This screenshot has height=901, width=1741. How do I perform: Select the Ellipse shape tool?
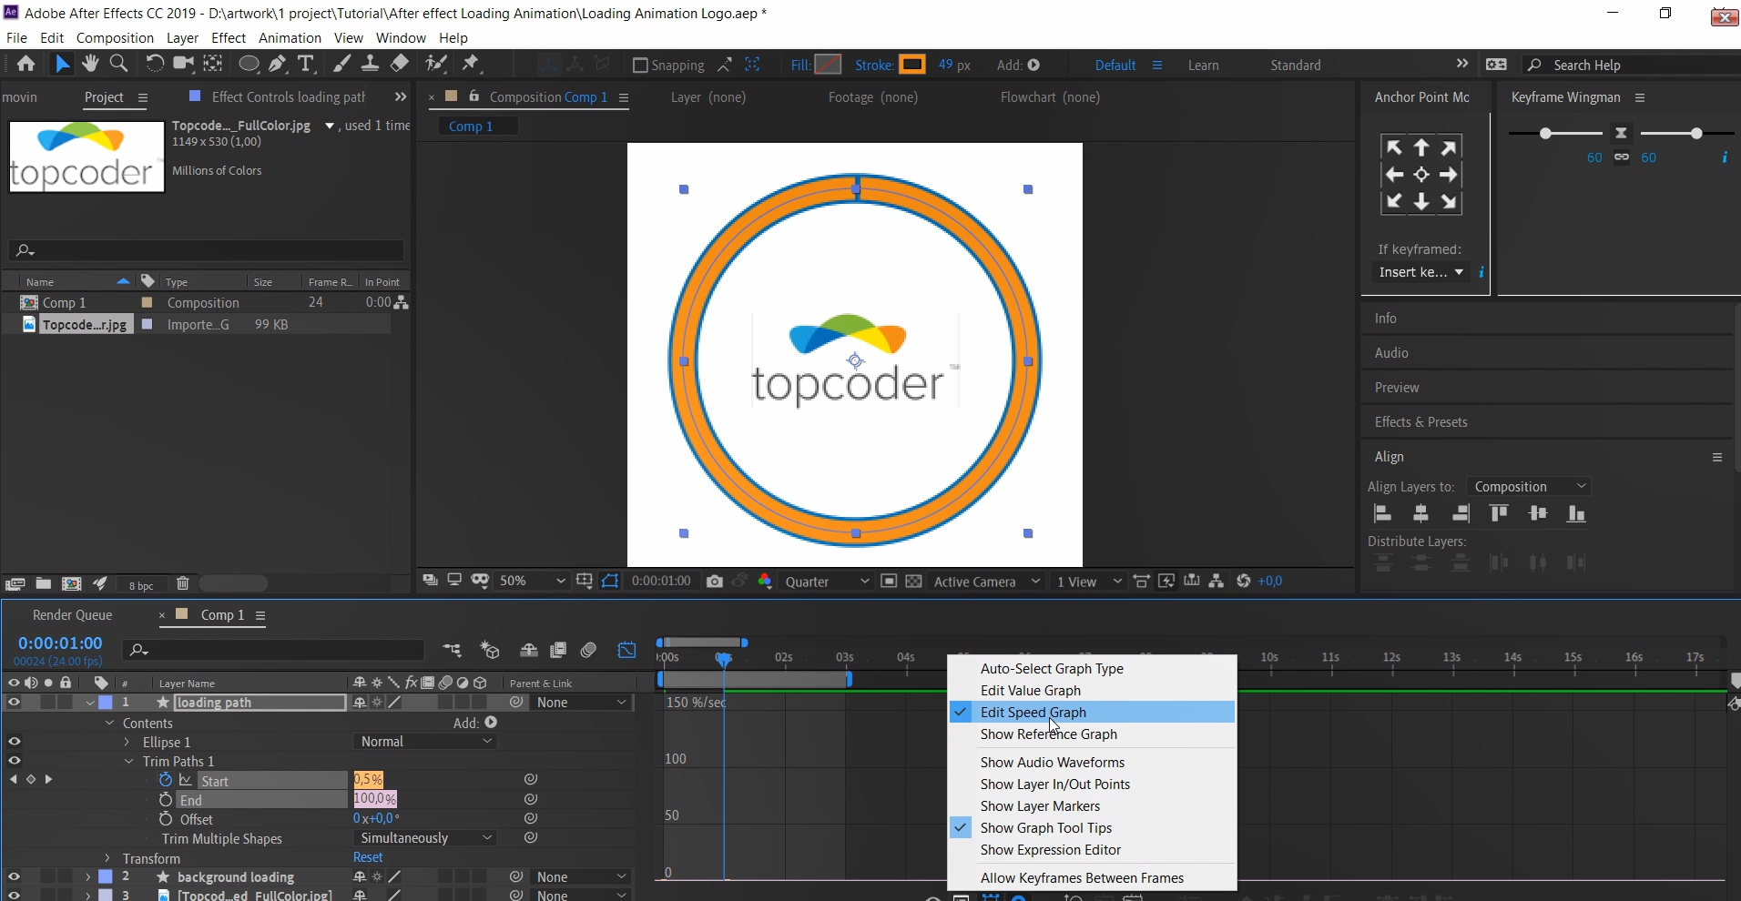[248, 64]
